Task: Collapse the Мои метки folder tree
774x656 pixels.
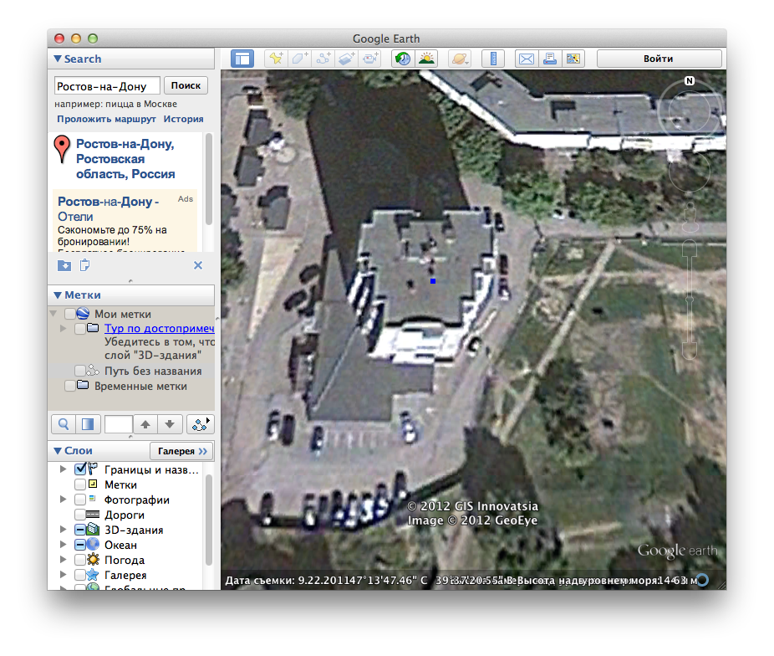Action: [x=53, y=314]
